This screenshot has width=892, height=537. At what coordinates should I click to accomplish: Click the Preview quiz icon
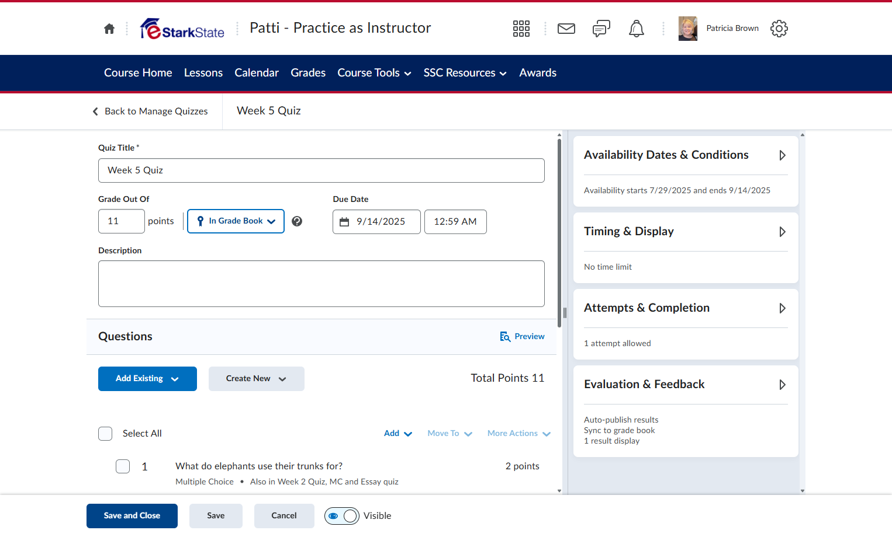tap(505, 337)
